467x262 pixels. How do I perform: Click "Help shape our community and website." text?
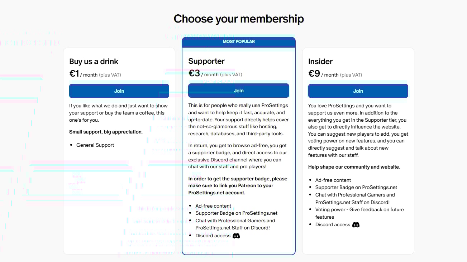coord(354,167)
